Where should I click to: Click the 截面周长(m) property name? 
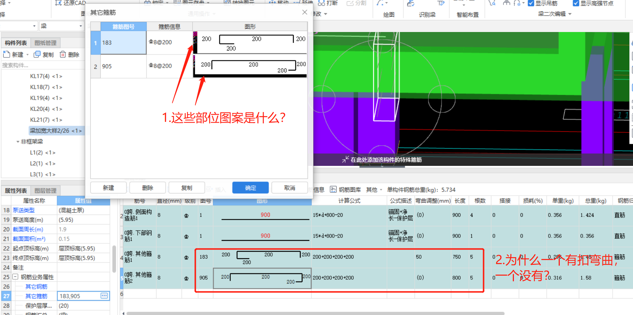click(28, 229)
